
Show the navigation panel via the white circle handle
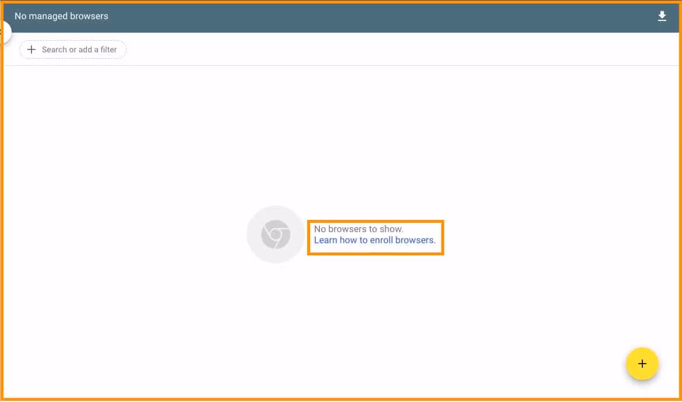[5, 32]
